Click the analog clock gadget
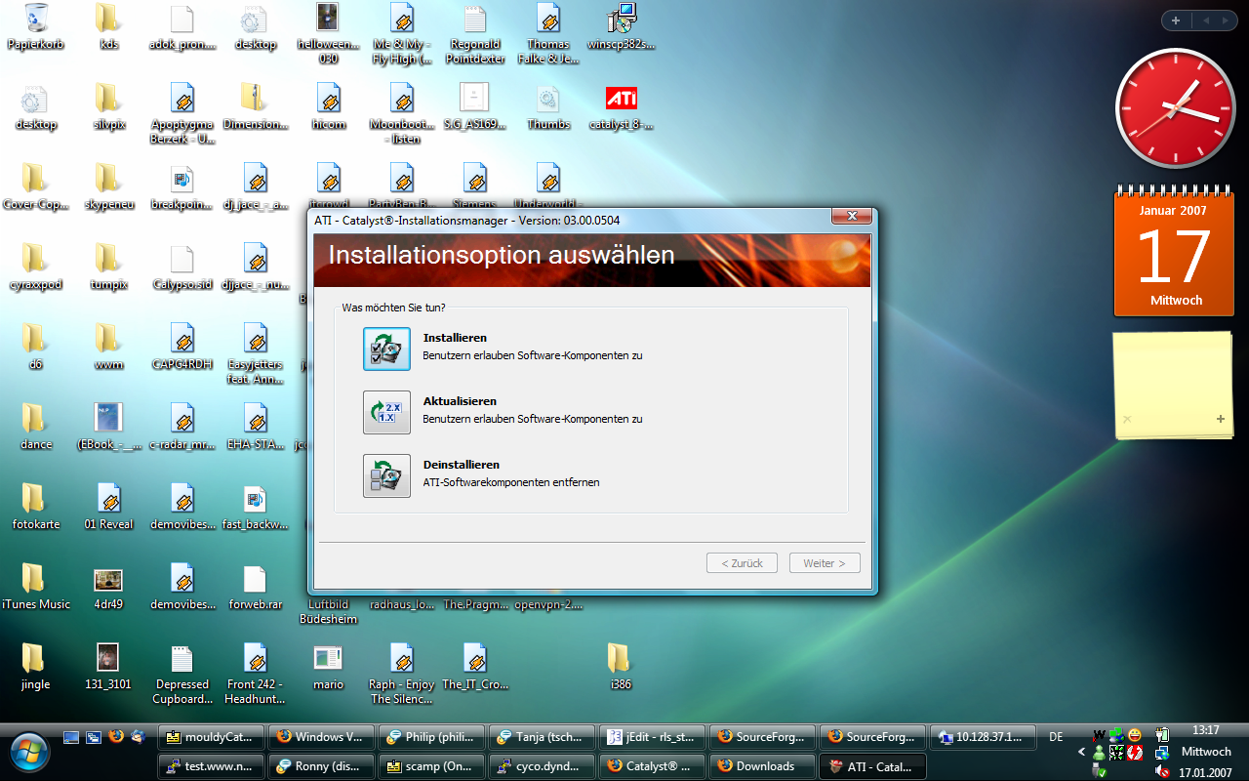This screenshot has height=781, width=1249. point(1175,108)
